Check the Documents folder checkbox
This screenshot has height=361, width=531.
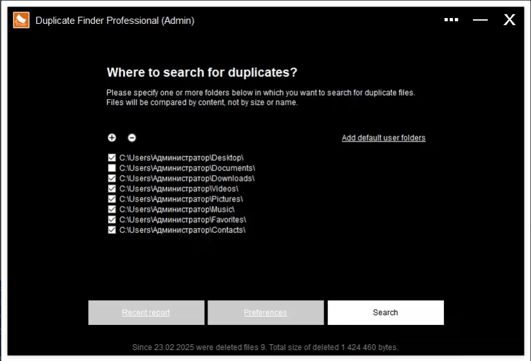coord(111,168)
